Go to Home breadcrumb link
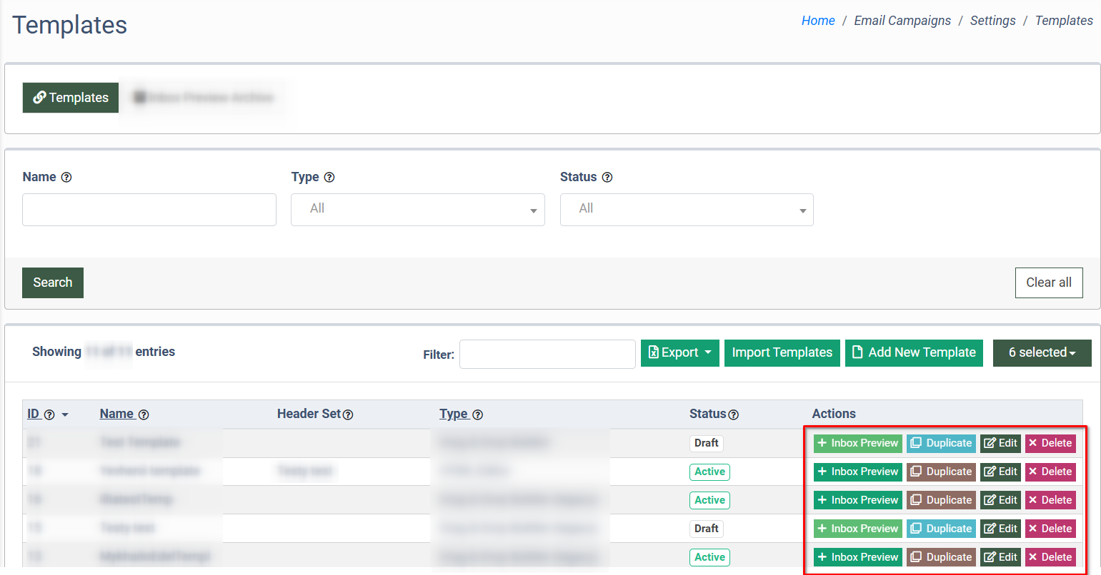This screenshot has height=575, width=1101. pos(817,21)
